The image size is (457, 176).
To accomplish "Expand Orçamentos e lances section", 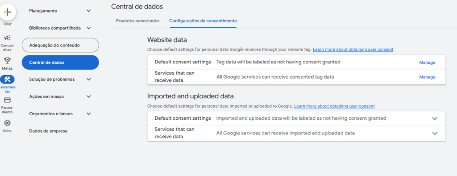I will pyautogui.click(x=89, y=114).
